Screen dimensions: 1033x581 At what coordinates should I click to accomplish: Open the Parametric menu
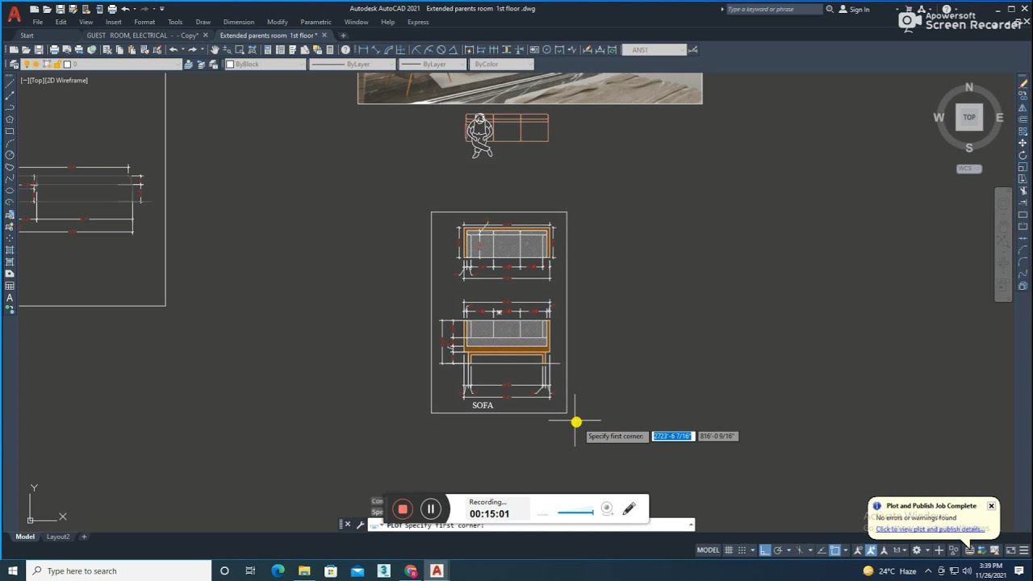tap(316, 22)
